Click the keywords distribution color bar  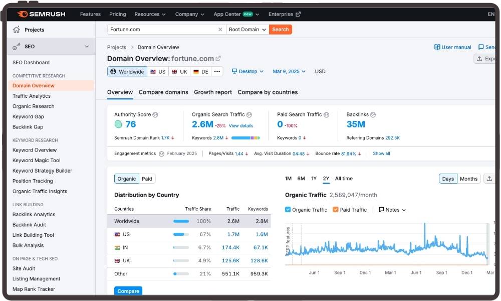245,138
